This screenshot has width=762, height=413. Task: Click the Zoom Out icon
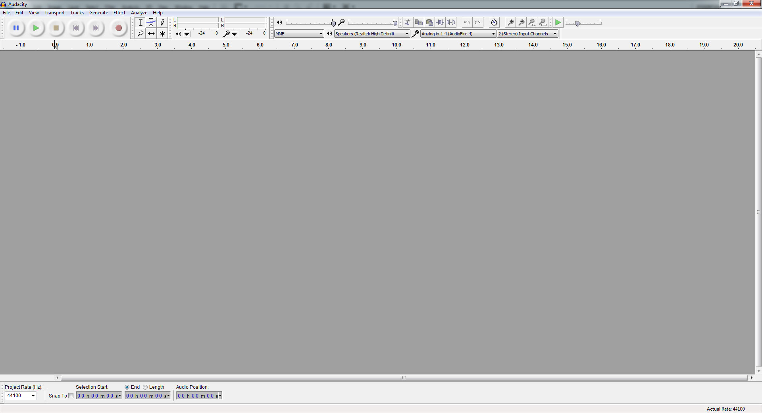click(521, 23)
